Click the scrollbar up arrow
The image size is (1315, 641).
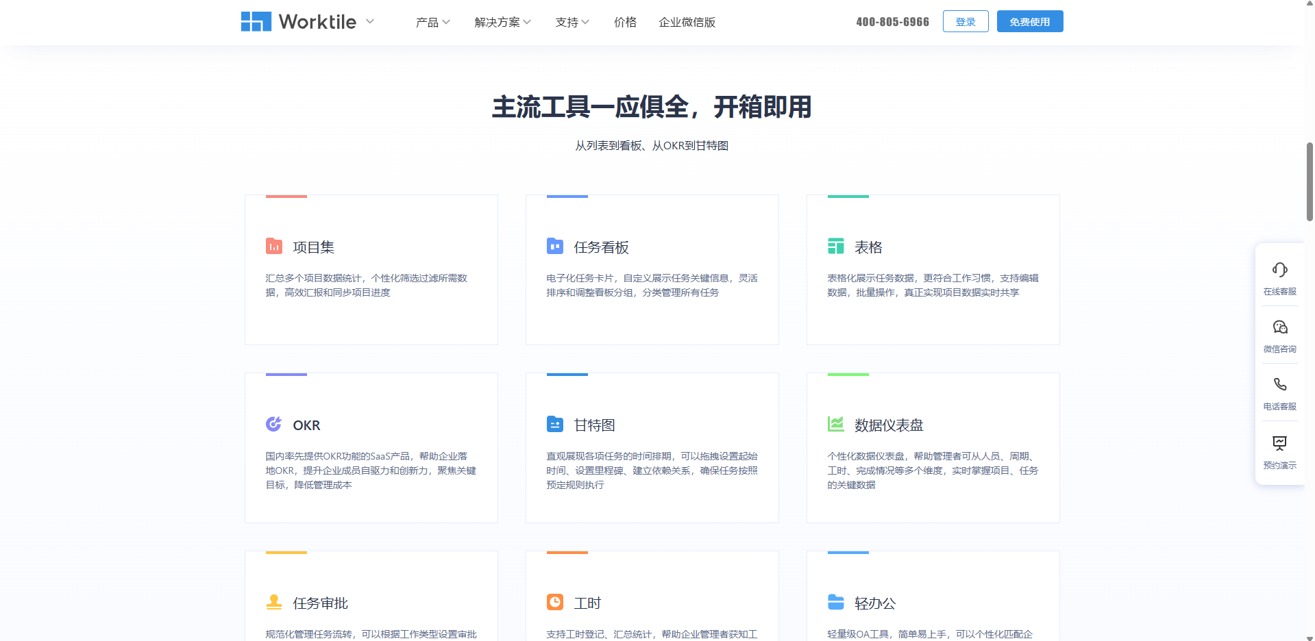coord(1310,3)
